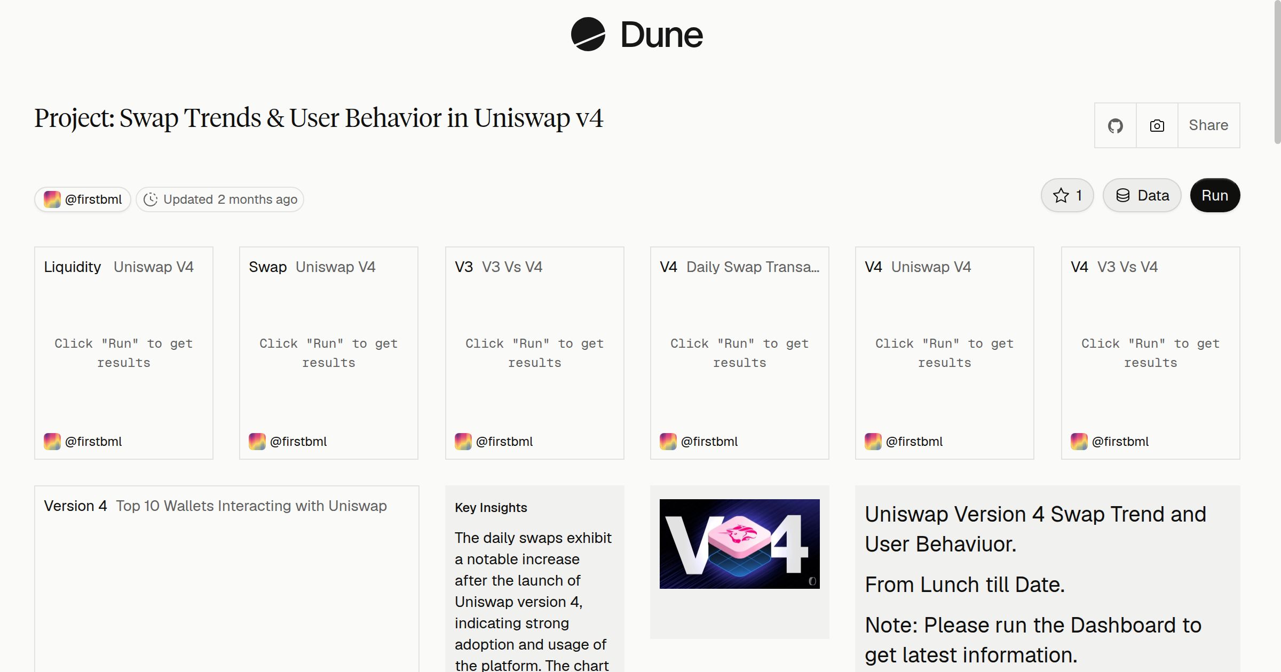Open the Liquidity Uniswap V4 card title

pyautogui.click(x=118, y=267)
